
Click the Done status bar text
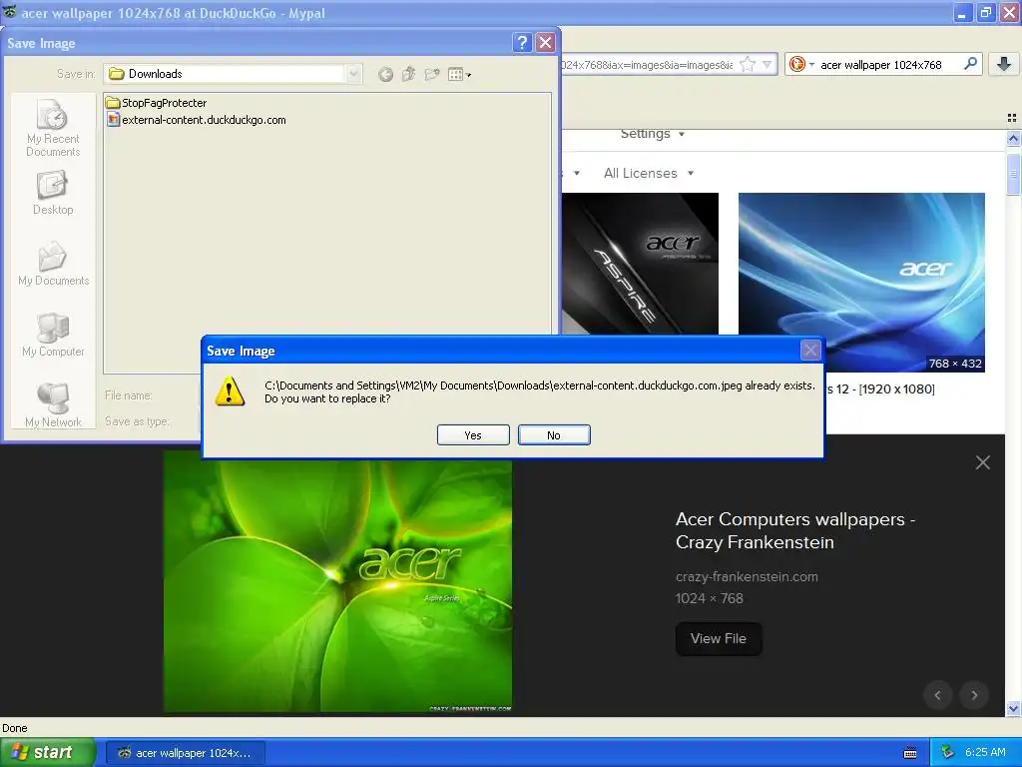tap(14, 728)
